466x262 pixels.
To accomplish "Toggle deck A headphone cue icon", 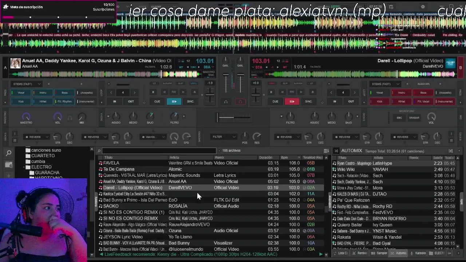I will click(226, 102).
